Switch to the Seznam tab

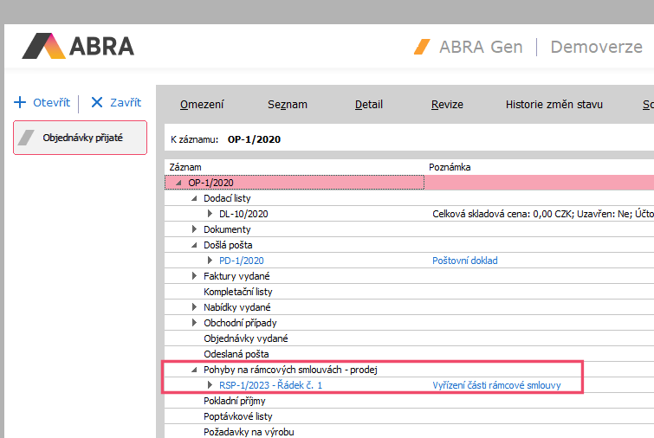(x=288, y=104)
